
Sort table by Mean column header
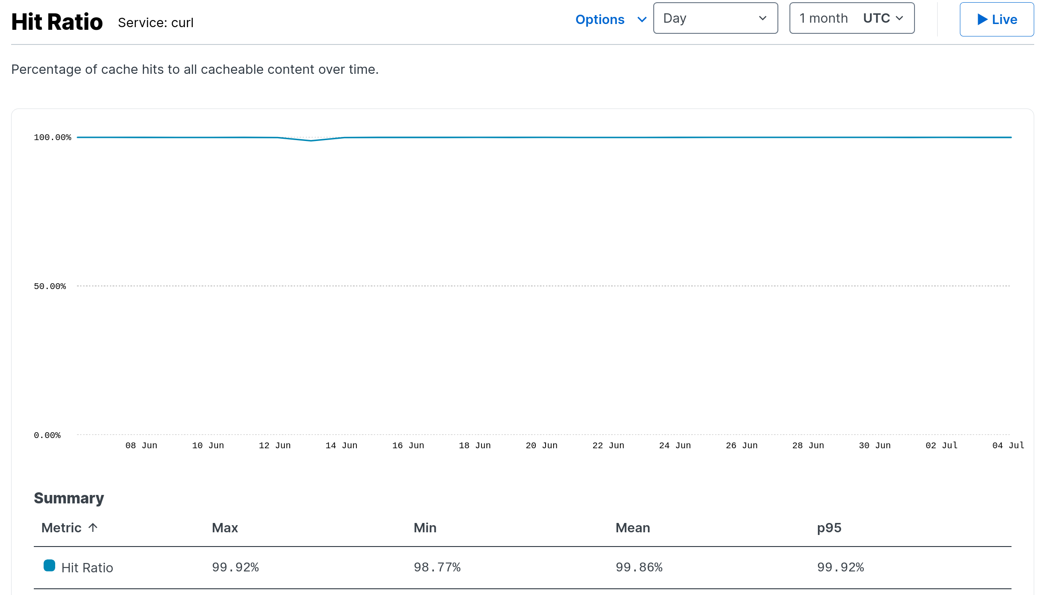pyautogui.click(x=632, y=528)
